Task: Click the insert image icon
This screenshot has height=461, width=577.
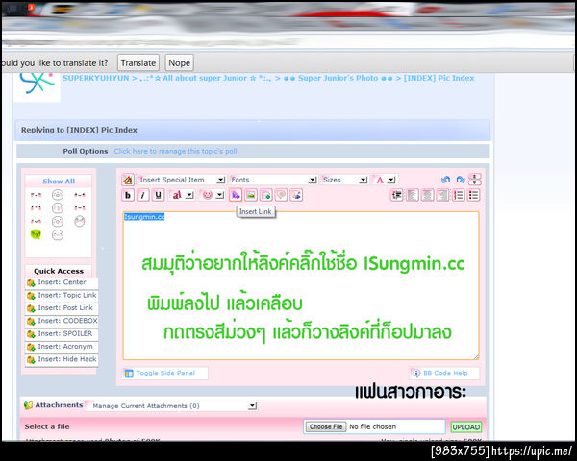Action: 251,195
